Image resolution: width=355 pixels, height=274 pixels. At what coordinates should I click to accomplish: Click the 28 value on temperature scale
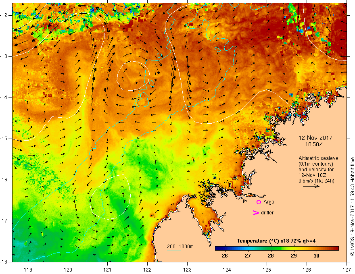click(271, 256)
